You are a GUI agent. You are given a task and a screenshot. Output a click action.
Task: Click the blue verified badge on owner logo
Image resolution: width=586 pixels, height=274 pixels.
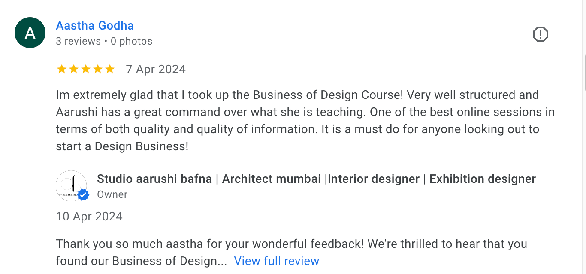point(83,195)
